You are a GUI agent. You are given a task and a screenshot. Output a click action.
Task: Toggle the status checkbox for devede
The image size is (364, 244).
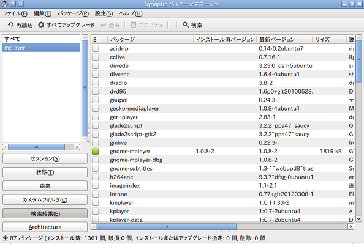[95, 65]
